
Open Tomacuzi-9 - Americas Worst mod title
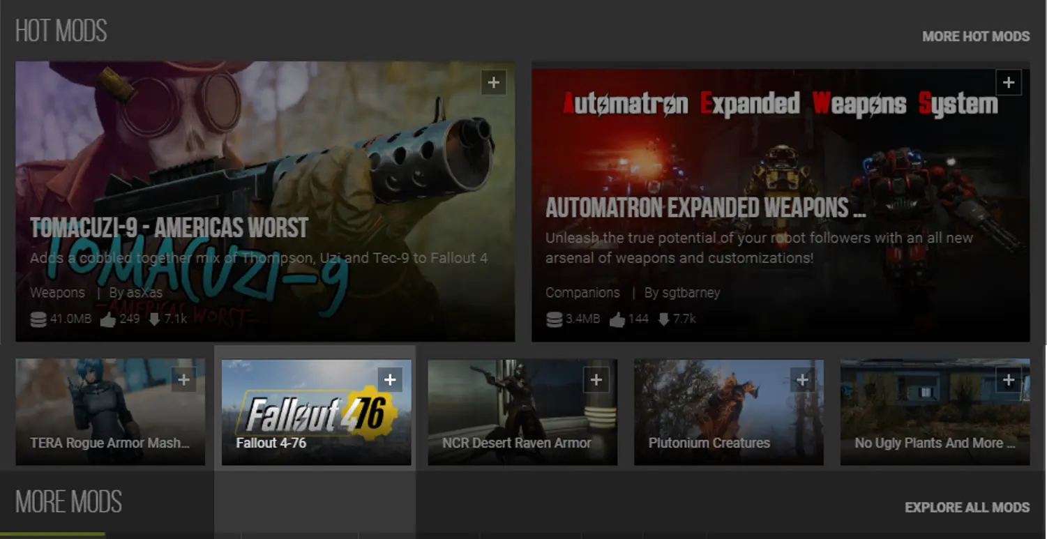pos(169,227)
